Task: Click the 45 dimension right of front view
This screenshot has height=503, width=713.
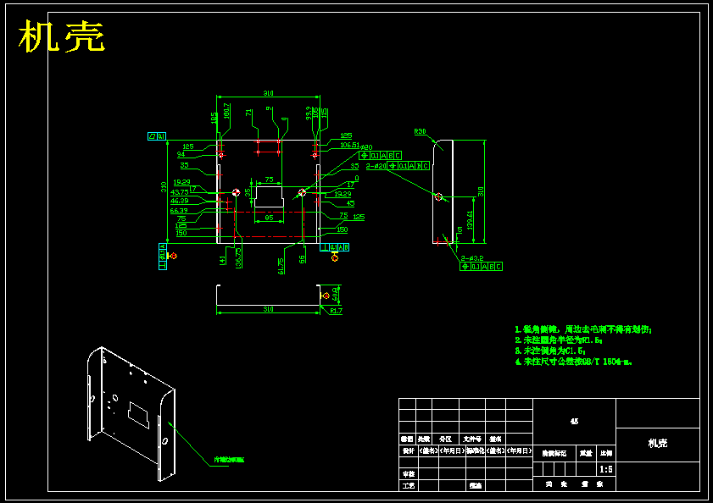Action: [351, 203]
